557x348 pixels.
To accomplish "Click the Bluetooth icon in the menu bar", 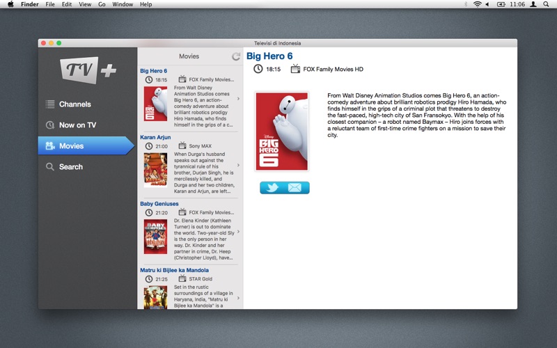I will [x=466, y=4].
